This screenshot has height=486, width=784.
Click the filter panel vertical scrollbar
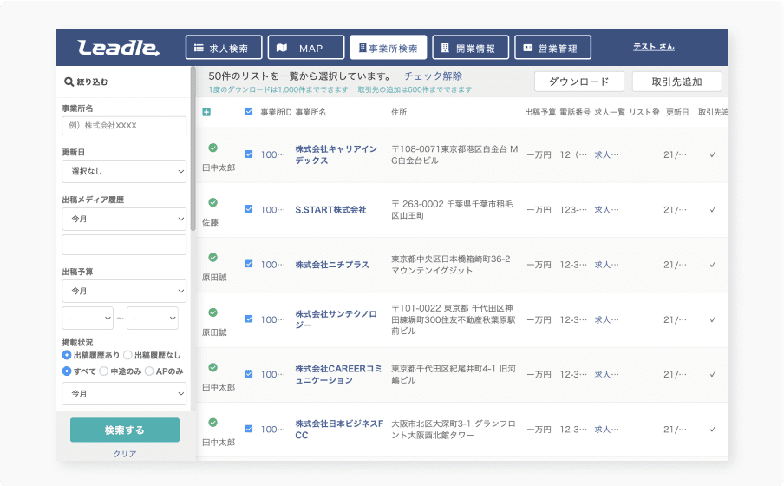[193, 148]
